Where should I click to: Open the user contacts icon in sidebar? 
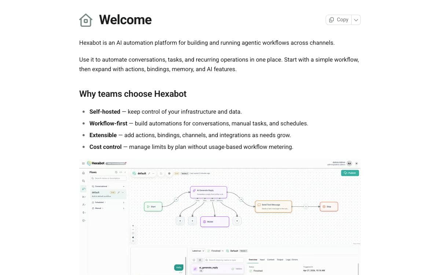click(x=84, y=205)
